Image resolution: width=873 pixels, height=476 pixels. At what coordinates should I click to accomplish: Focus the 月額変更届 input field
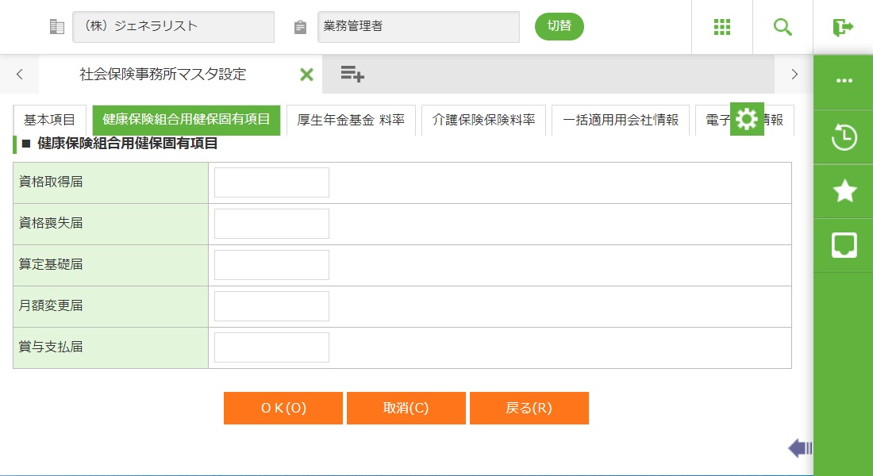click(271, 306)
